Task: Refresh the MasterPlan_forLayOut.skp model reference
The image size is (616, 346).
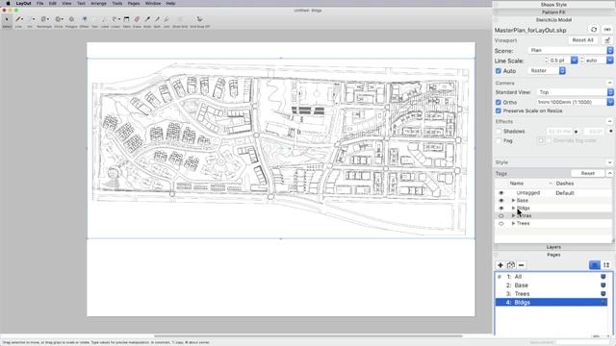Action: click(x=594, y=30)
